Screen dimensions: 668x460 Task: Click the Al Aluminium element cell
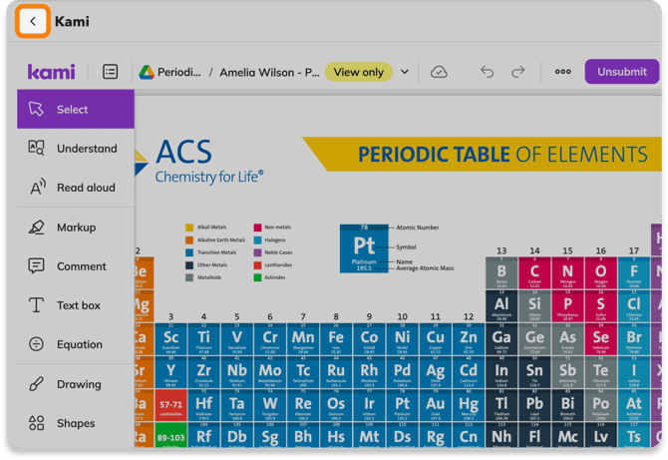[x=501, y=306]
